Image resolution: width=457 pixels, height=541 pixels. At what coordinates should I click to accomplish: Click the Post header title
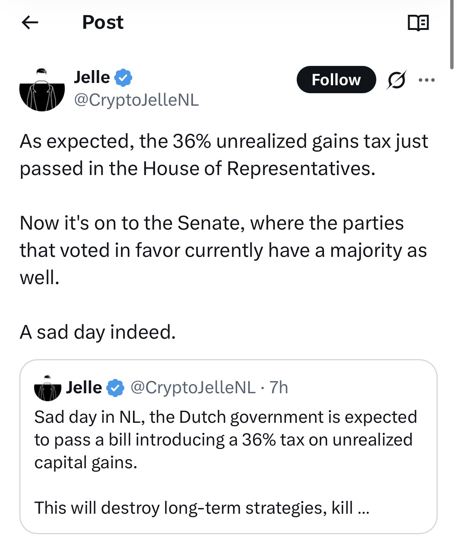[x=103, y=22]
